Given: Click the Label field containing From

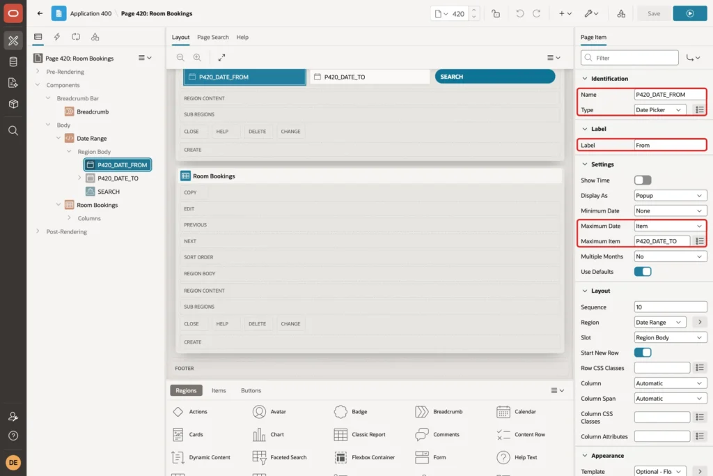Looking at the screenshot, I should [671, 145].
